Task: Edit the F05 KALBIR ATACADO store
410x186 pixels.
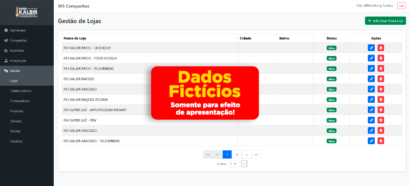Action: [371, 130]
